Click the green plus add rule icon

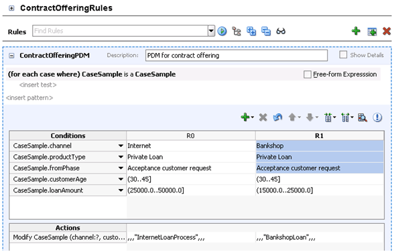click(x=356, y=31)
